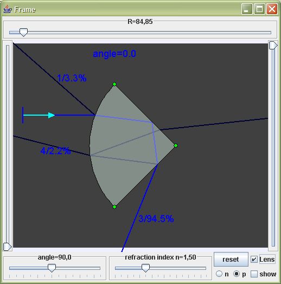Screen dimensions: 281x284
Task: Click the refraction index n=1,50 slider thumb
Action: point(145,268)
